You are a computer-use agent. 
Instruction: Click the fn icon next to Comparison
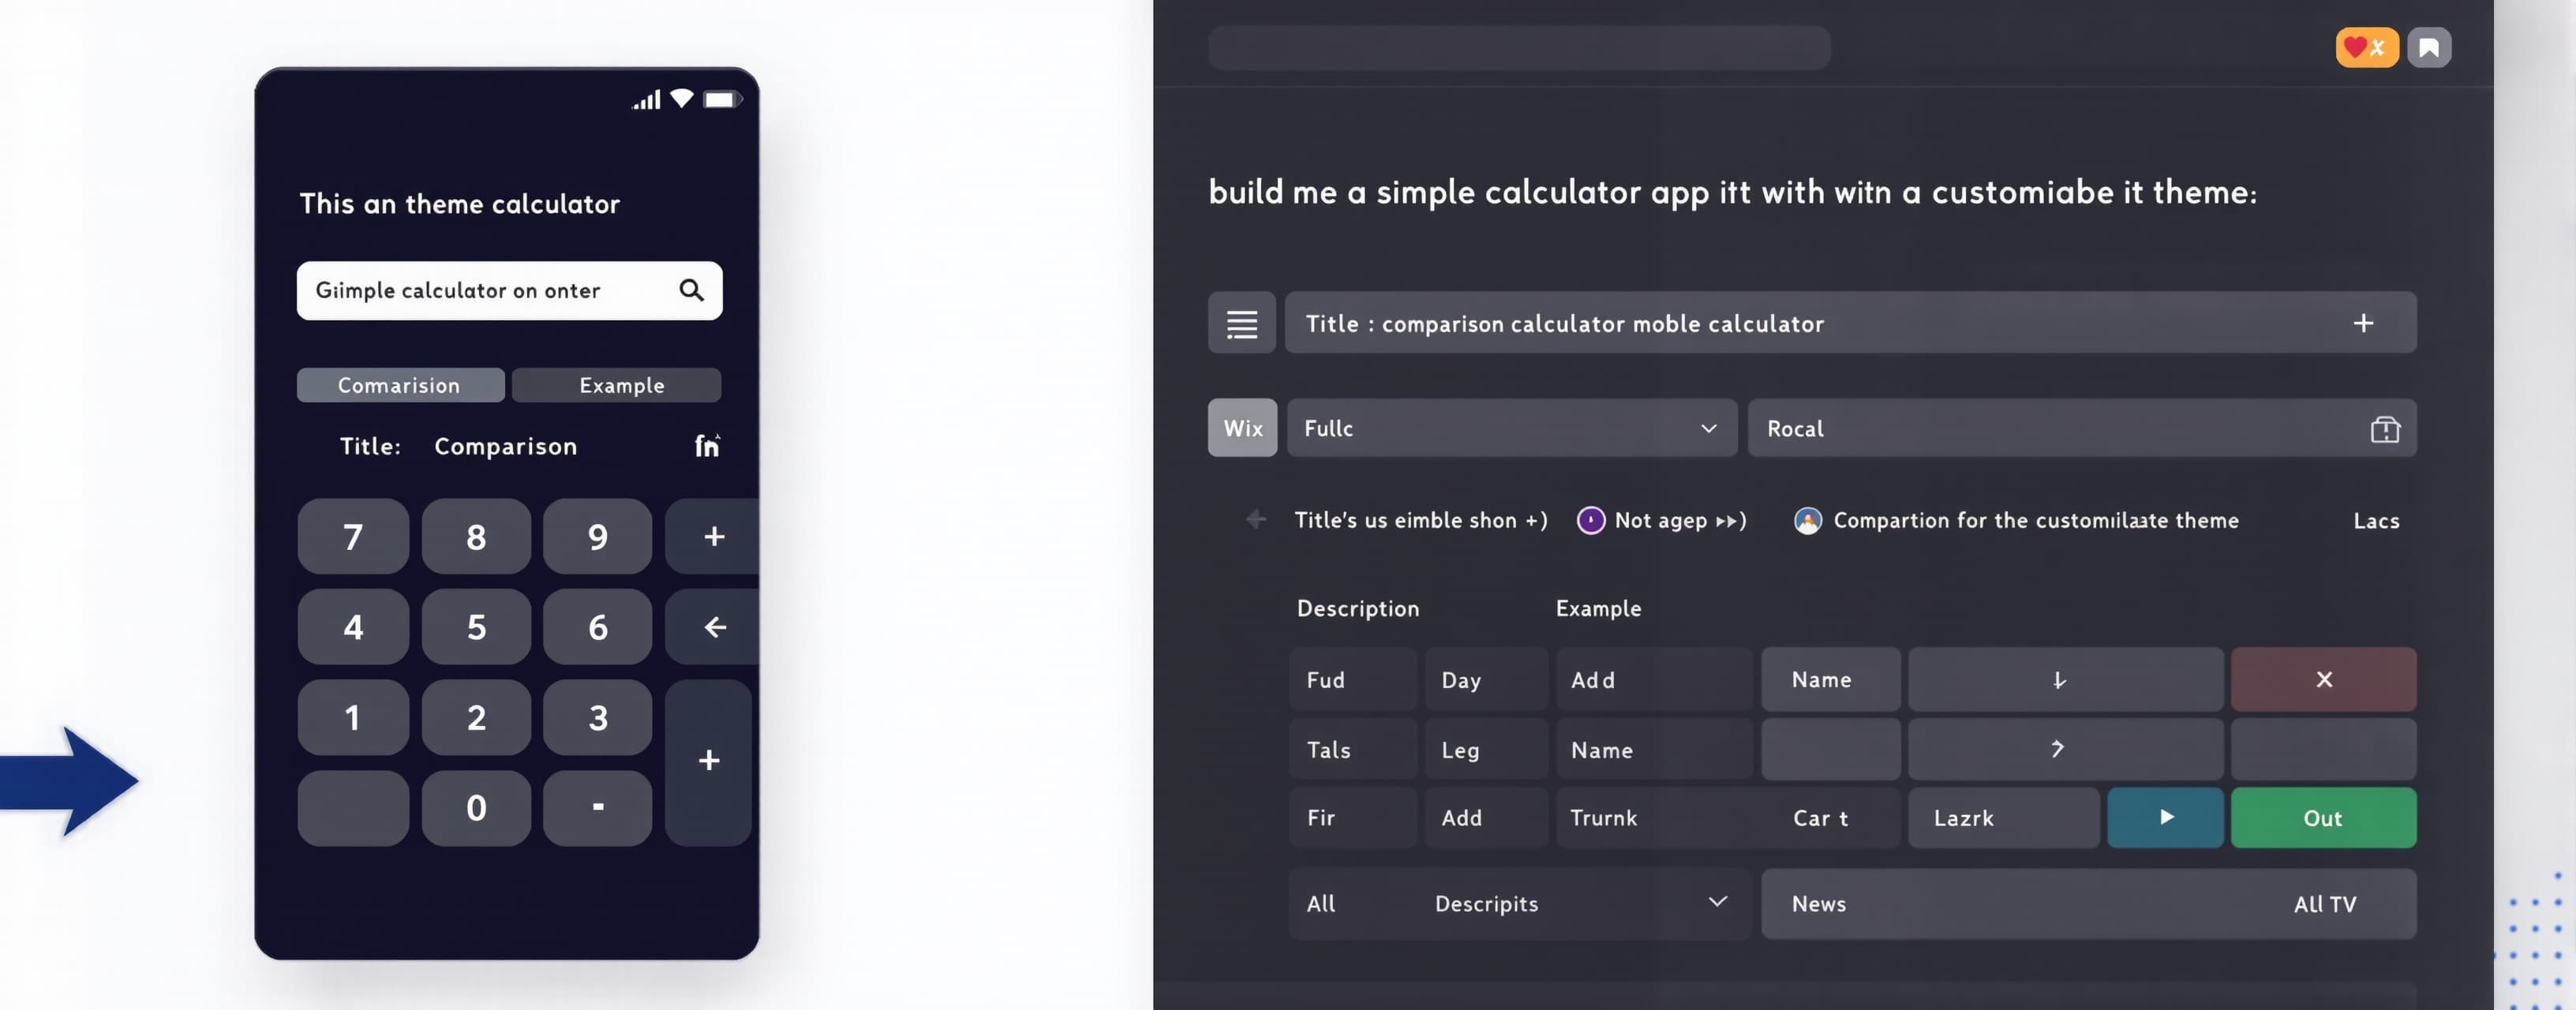(x=706, y=445)
